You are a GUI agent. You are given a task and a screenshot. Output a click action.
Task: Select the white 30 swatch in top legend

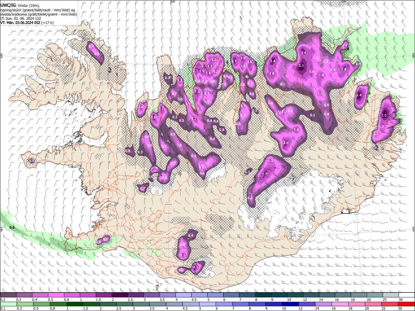[x=406, y=295]
